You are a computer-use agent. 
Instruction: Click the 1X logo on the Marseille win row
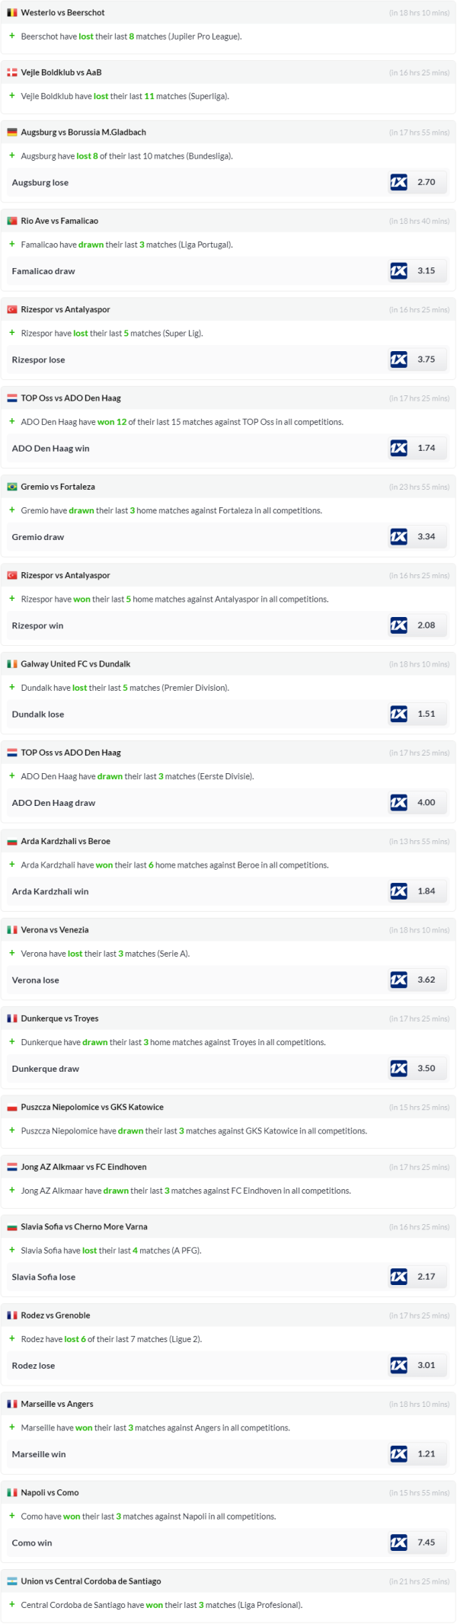(x=398, y=1454)
